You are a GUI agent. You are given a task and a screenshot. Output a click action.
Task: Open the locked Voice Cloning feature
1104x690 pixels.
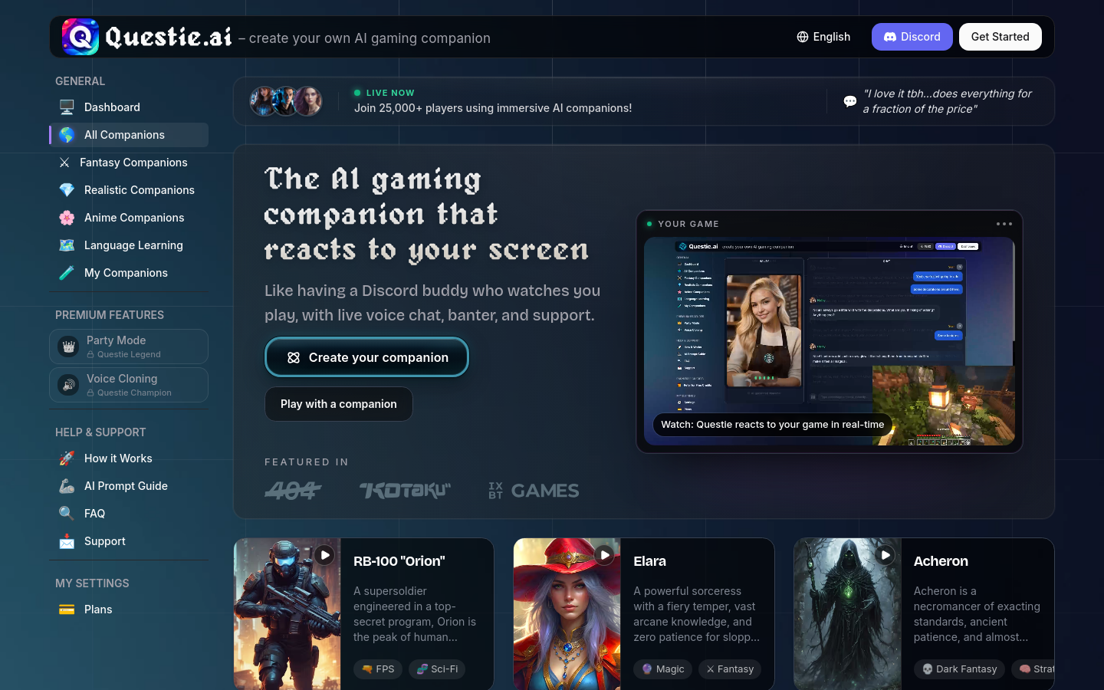[x=129, y=385]
